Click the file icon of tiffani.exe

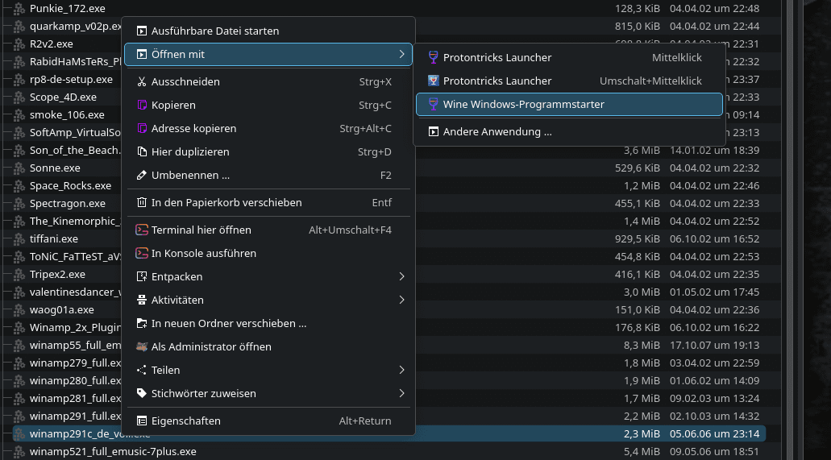pyautogui.click(x=19, y=239)
